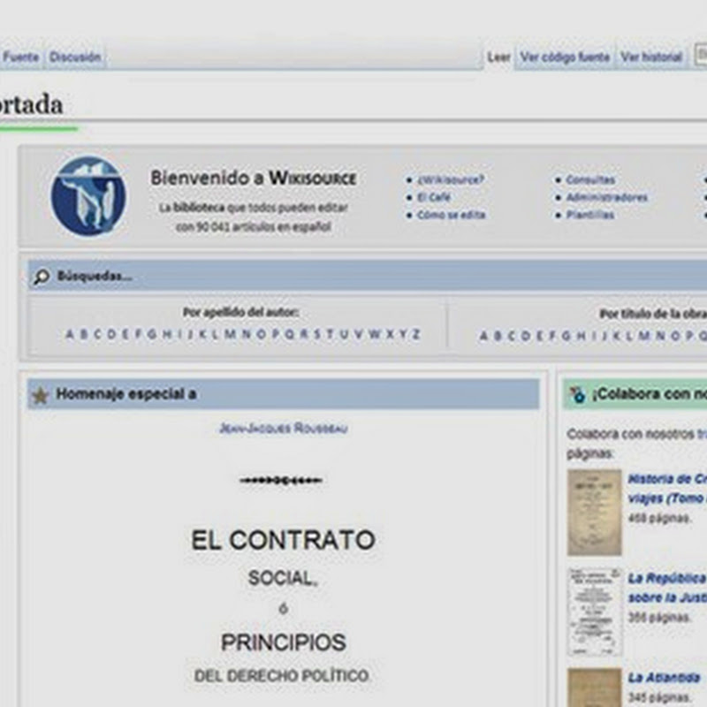Viewport: 707px width, 707px height.
Task: Select letter B under Por apellido del autor
Action: (x=83, y=334)
